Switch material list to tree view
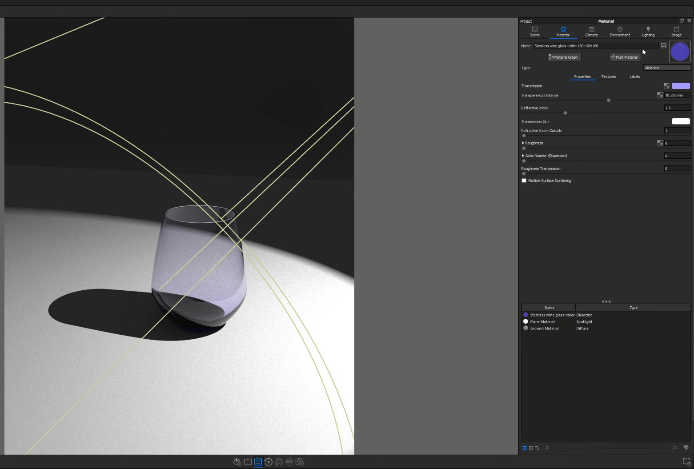The height and width of the screenshot is (469, 694). (537, 448)
